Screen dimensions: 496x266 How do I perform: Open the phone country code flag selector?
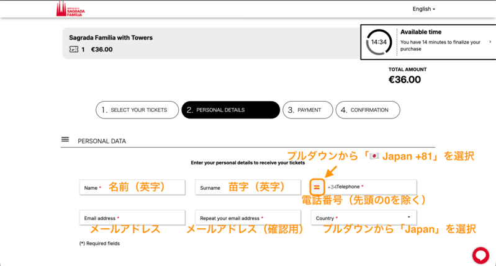click(317, 187)
